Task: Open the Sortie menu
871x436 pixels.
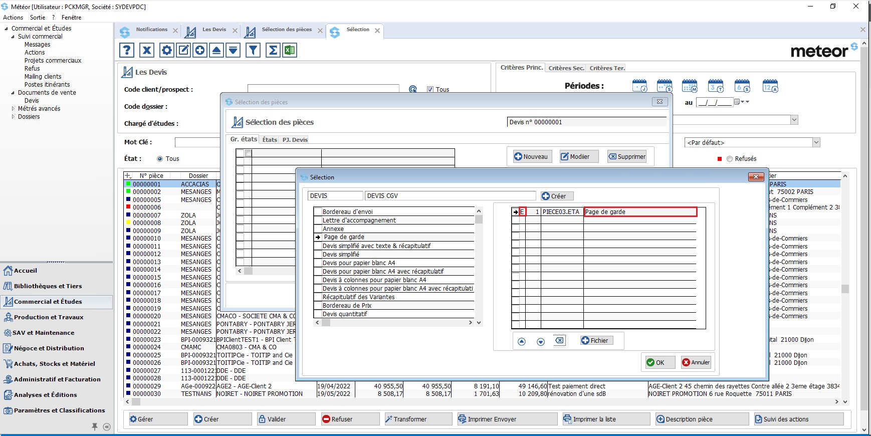Action: point(38,18)
